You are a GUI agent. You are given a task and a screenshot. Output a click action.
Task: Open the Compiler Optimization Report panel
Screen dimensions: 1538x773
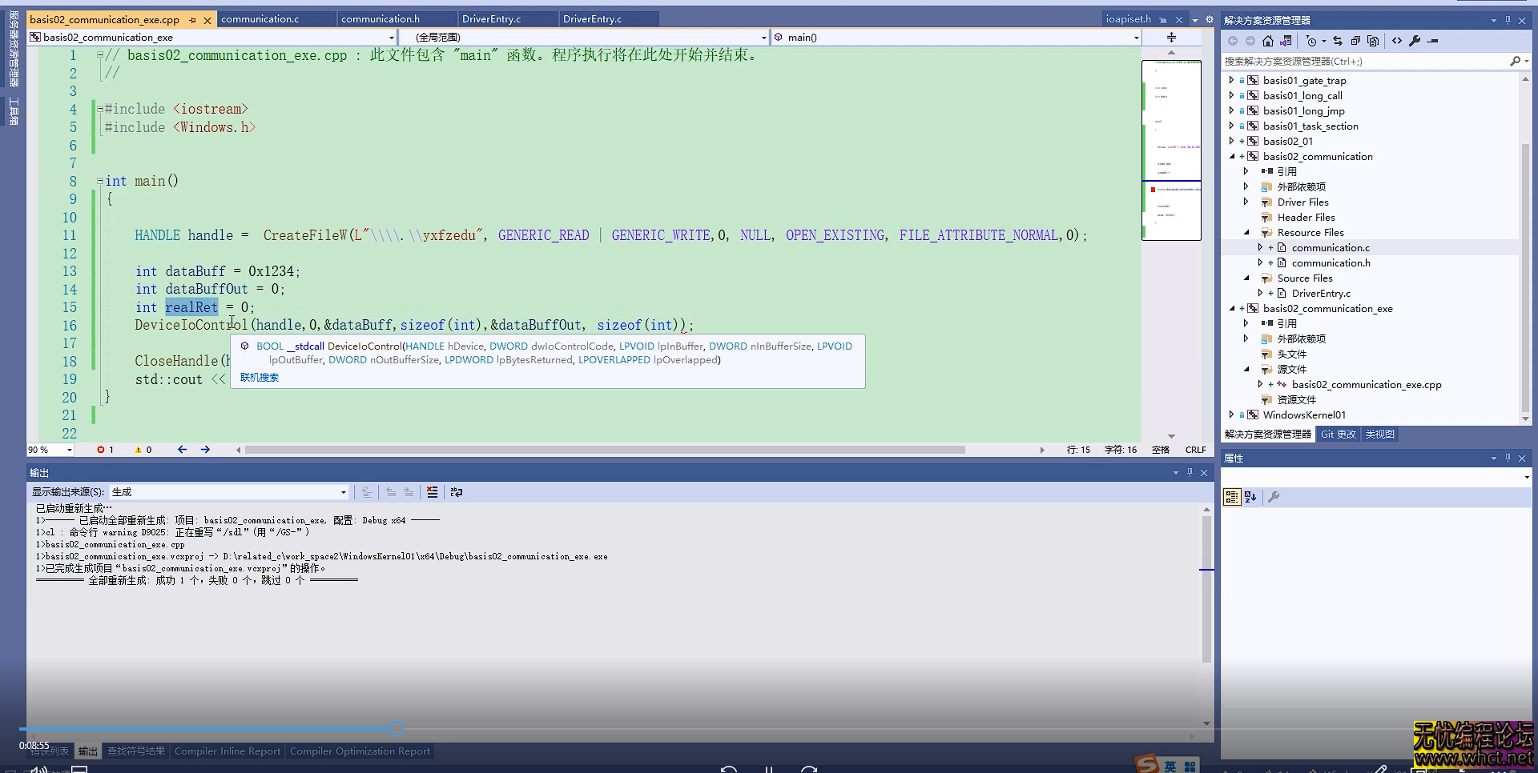pyautogui.click(x=360, y=751)
